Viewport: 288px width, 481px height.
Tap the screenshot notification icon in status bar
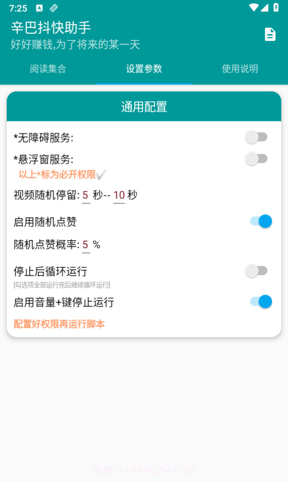40,8
